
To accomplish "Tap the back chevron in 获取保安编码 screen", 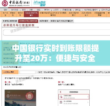I will tap(61, 92).
